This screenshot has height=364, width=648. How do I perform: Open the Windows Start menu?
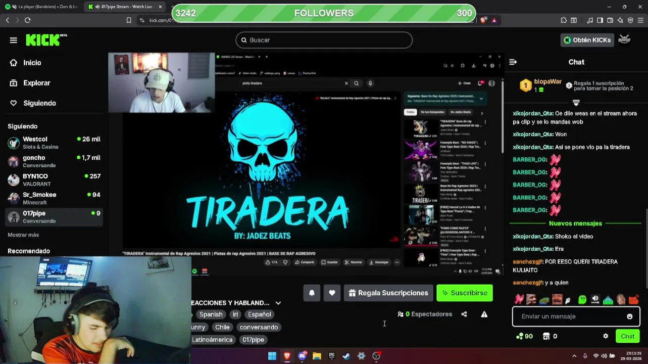[272, 356]
